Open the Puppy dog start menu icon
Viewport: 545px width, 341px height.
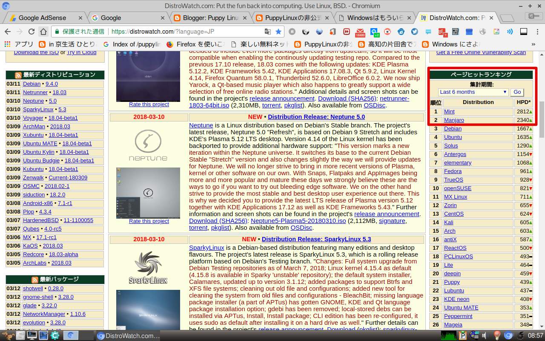[8, 335]
